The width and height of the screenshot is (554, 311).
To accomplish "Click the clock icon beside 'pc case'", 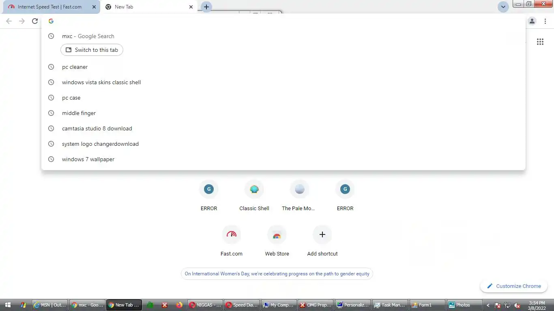I will pos(51,98).
